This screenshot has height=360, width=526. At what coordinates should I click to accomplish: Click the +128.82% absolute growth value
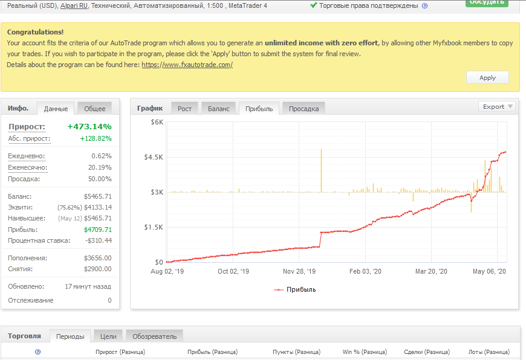click(96, 138)
